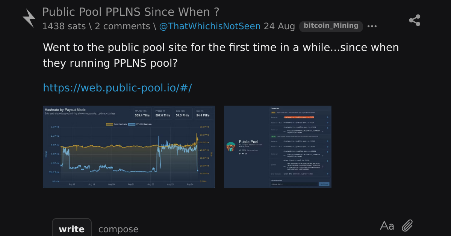Open the bitcoin_Mining territory badge
The width and height of the screenshot is (451, 236).
(x=331, y=26)
